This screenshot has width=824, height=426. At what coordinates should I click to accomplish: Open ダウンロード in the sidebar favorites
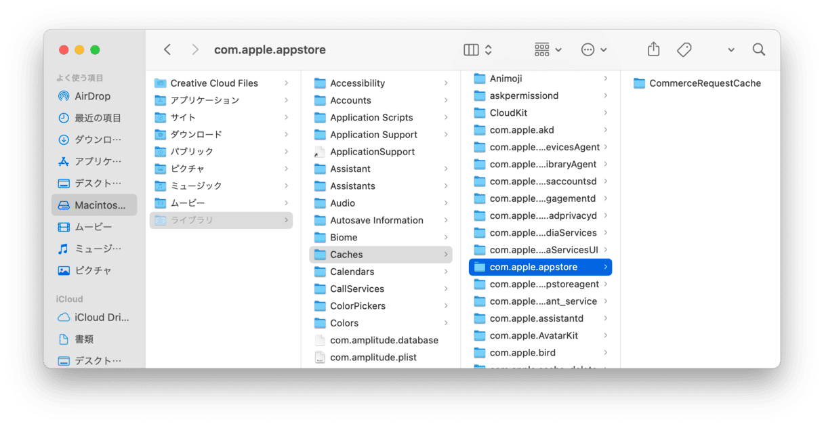[94, 140]
